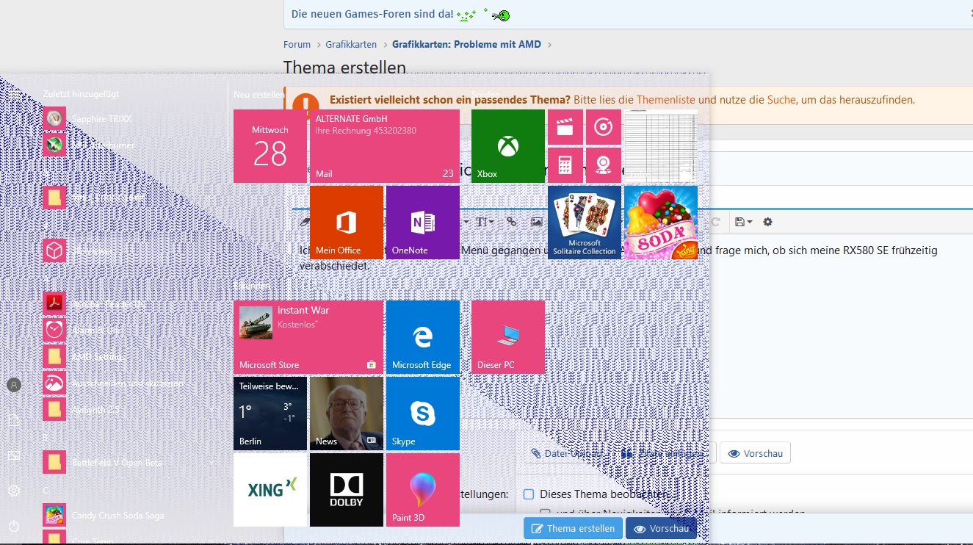Open the Skype tile

(x=423, y=414)
